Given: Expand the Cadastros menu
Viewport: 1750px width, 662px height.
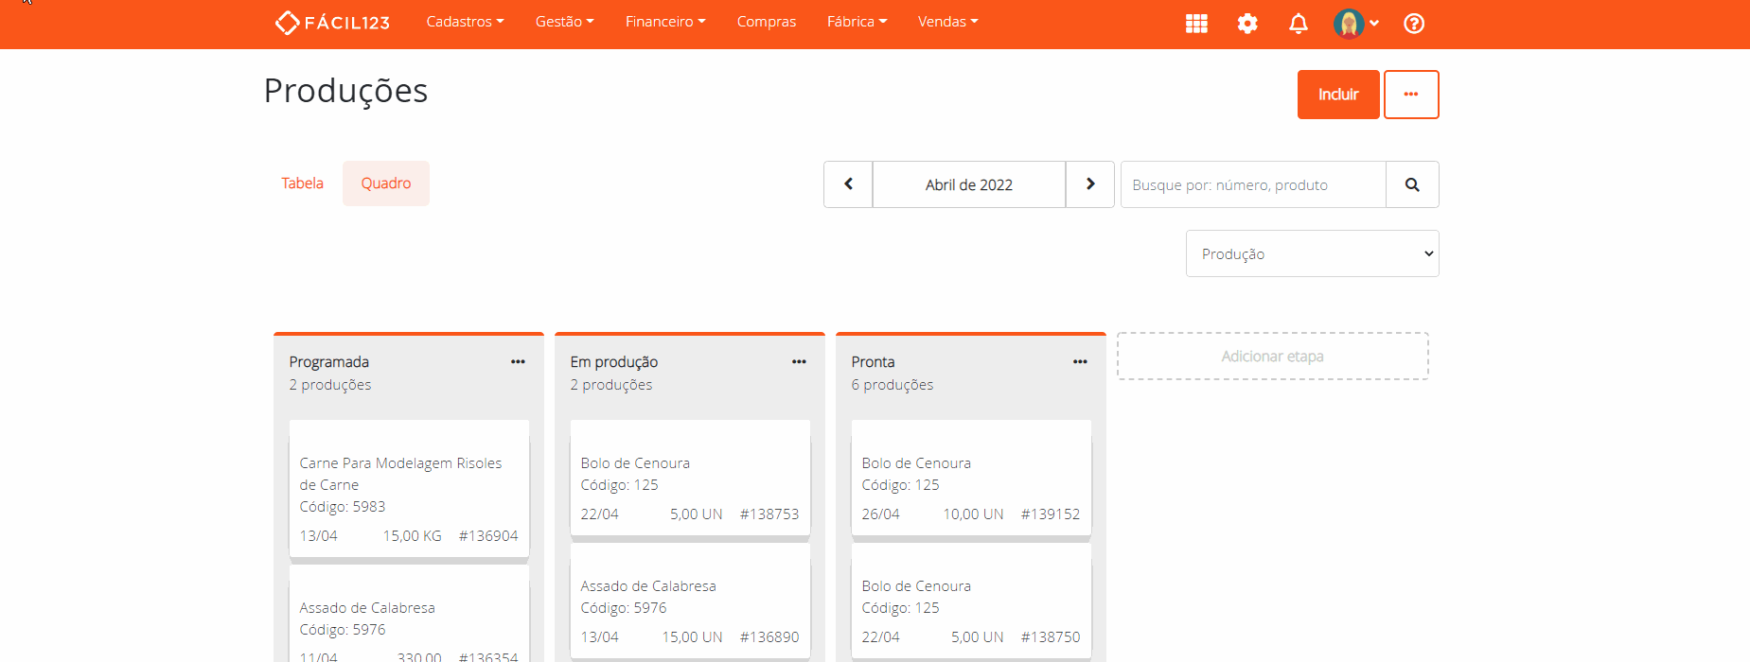Looking at the screenshot, I should [x=465, y=22].
